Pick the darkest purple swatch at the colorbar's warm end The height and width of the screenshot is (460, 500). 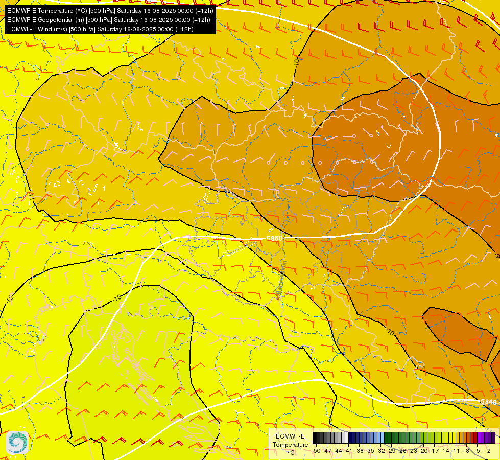[x=493, y=438]
